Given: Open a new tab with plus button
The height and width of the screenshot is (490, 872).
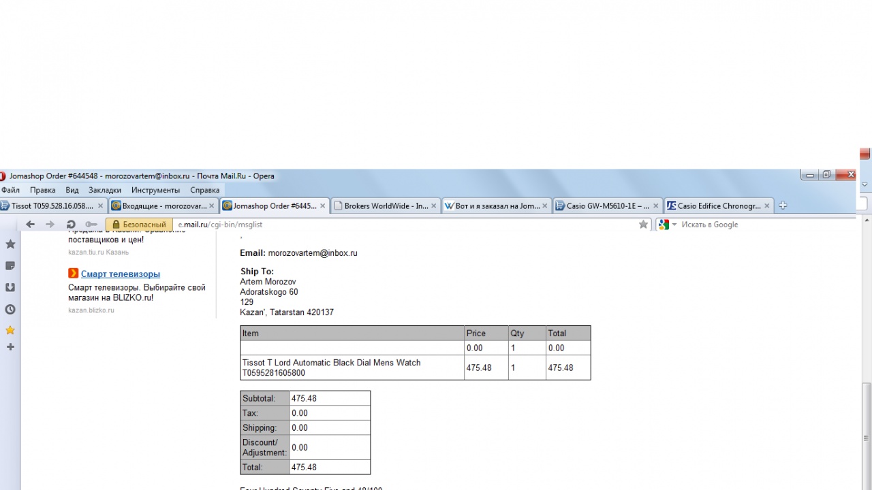Looking at the screenshot, I should point(783,206).
